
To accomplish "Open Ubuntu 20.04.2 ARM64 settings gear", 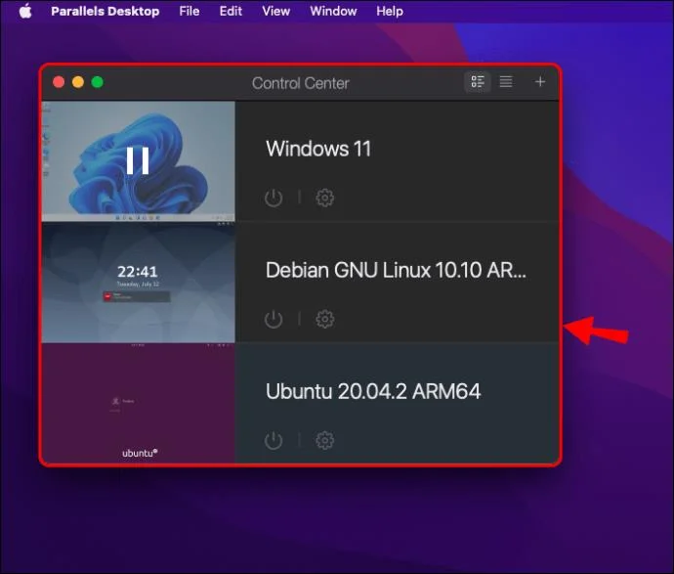I will coord(325,441).
